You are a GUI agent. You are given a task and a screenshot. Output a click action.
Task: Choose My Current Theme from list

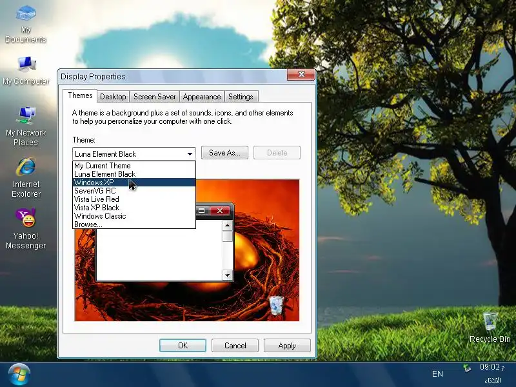pos(134,166)
